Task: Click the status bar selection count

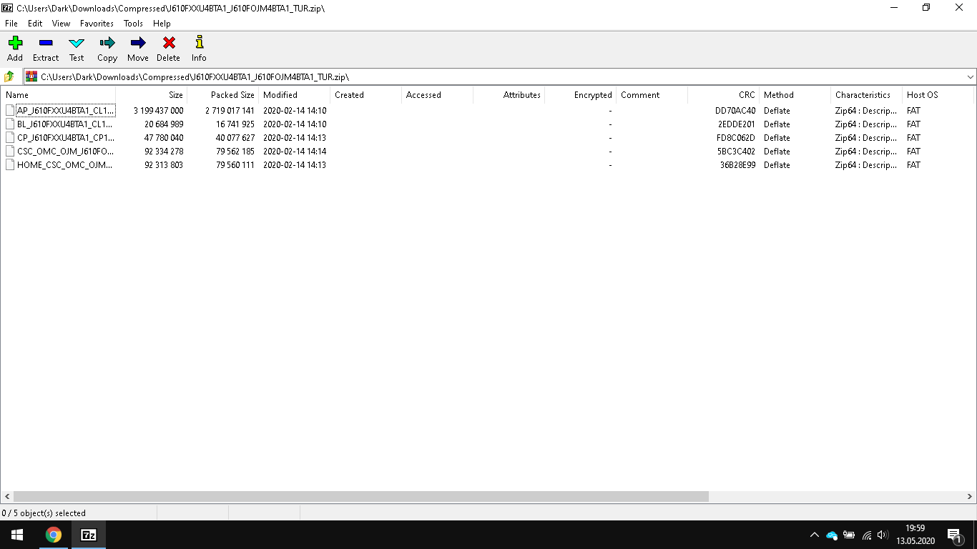Action: (44, 513)
